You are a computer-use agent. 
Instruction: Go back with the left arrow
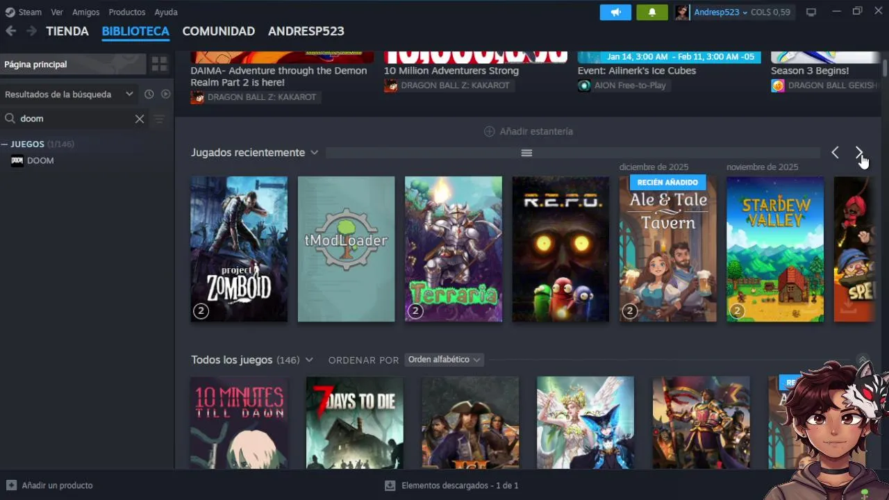point(10,31)
